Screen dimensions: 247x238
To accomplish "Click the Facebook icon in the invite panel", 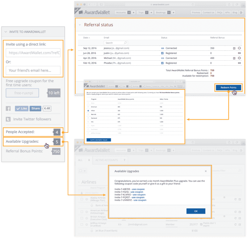I will [8, 109].
